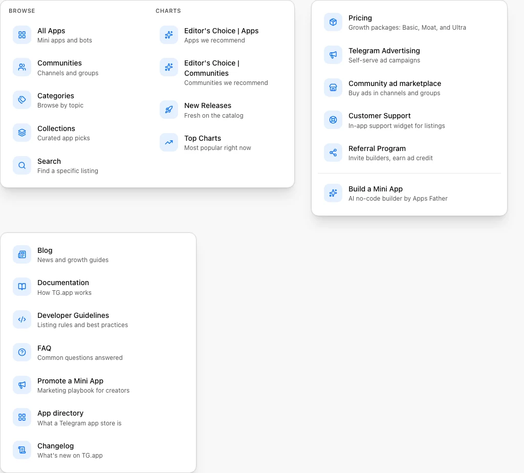Click the App directory grid icon

[22, 418]
